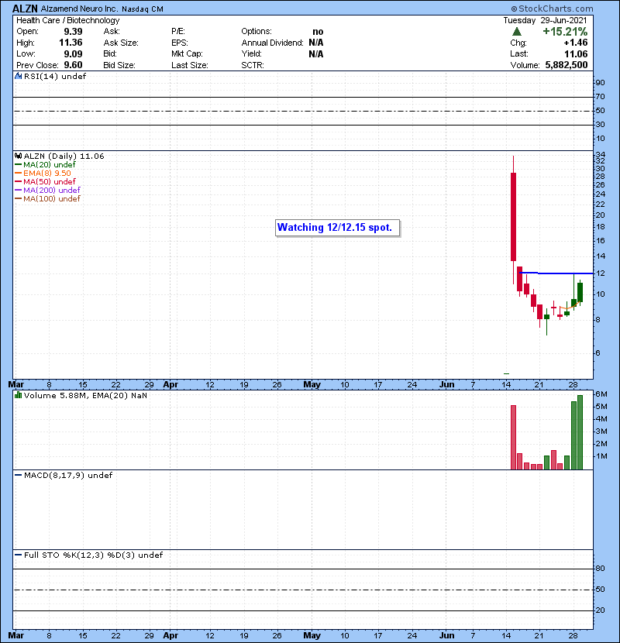
Task: Click the Prev Close value 9.60
Action: coord(73,65)
